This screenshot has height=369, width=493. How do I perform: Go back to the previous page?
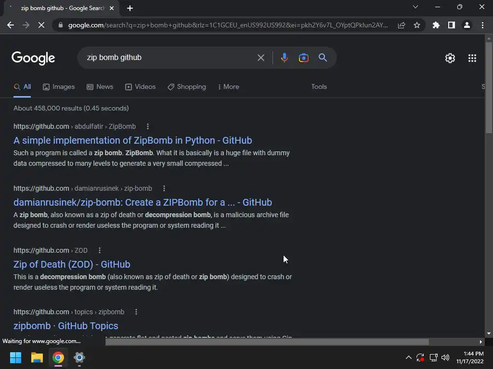11,25
